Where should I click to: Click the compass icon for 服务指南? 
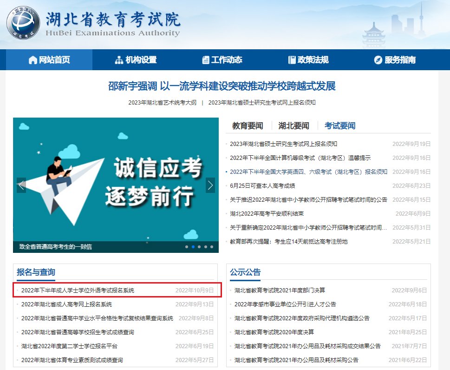coord(378,60)
